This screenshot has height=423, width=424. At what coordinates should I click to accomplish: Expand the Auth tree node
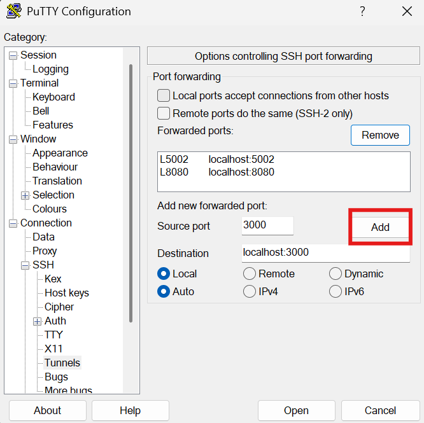pyautogui.click(x=38, y=321)
